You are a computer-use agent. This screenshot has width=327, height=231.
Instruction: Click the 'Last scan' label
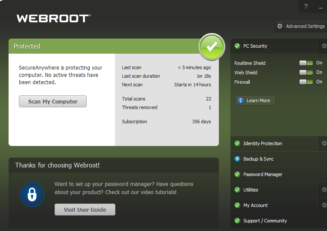point(132,67)
